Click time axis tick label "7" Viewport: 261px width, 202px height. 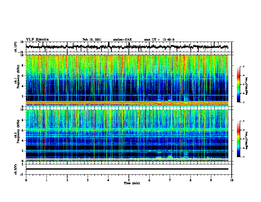(x=170, y=180)
